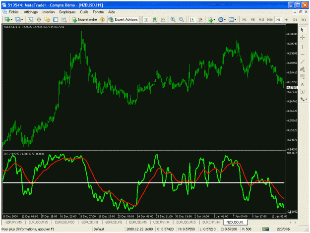Toggle the Data Window crosshair-target icon
310x233 pixels.
(x=39, y=19)
